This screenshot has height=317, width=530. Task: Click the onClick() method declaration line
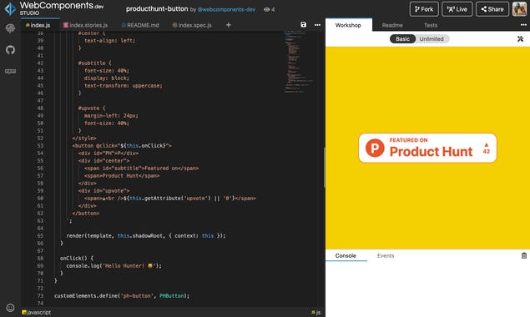coord(77,259)
